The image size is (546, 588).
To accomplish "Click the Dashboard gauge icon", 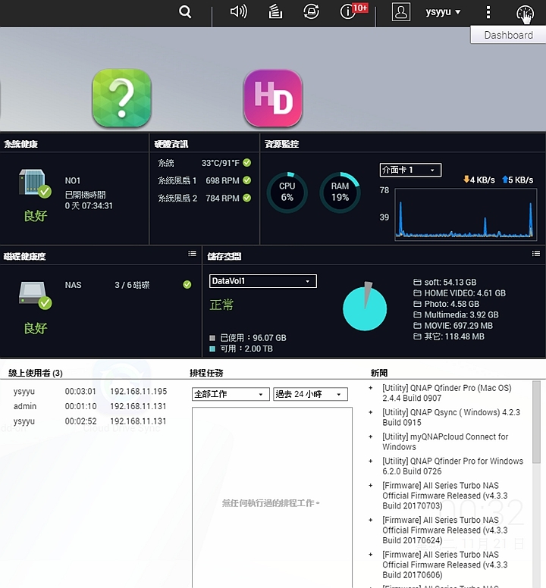I will tap(525, 13).
